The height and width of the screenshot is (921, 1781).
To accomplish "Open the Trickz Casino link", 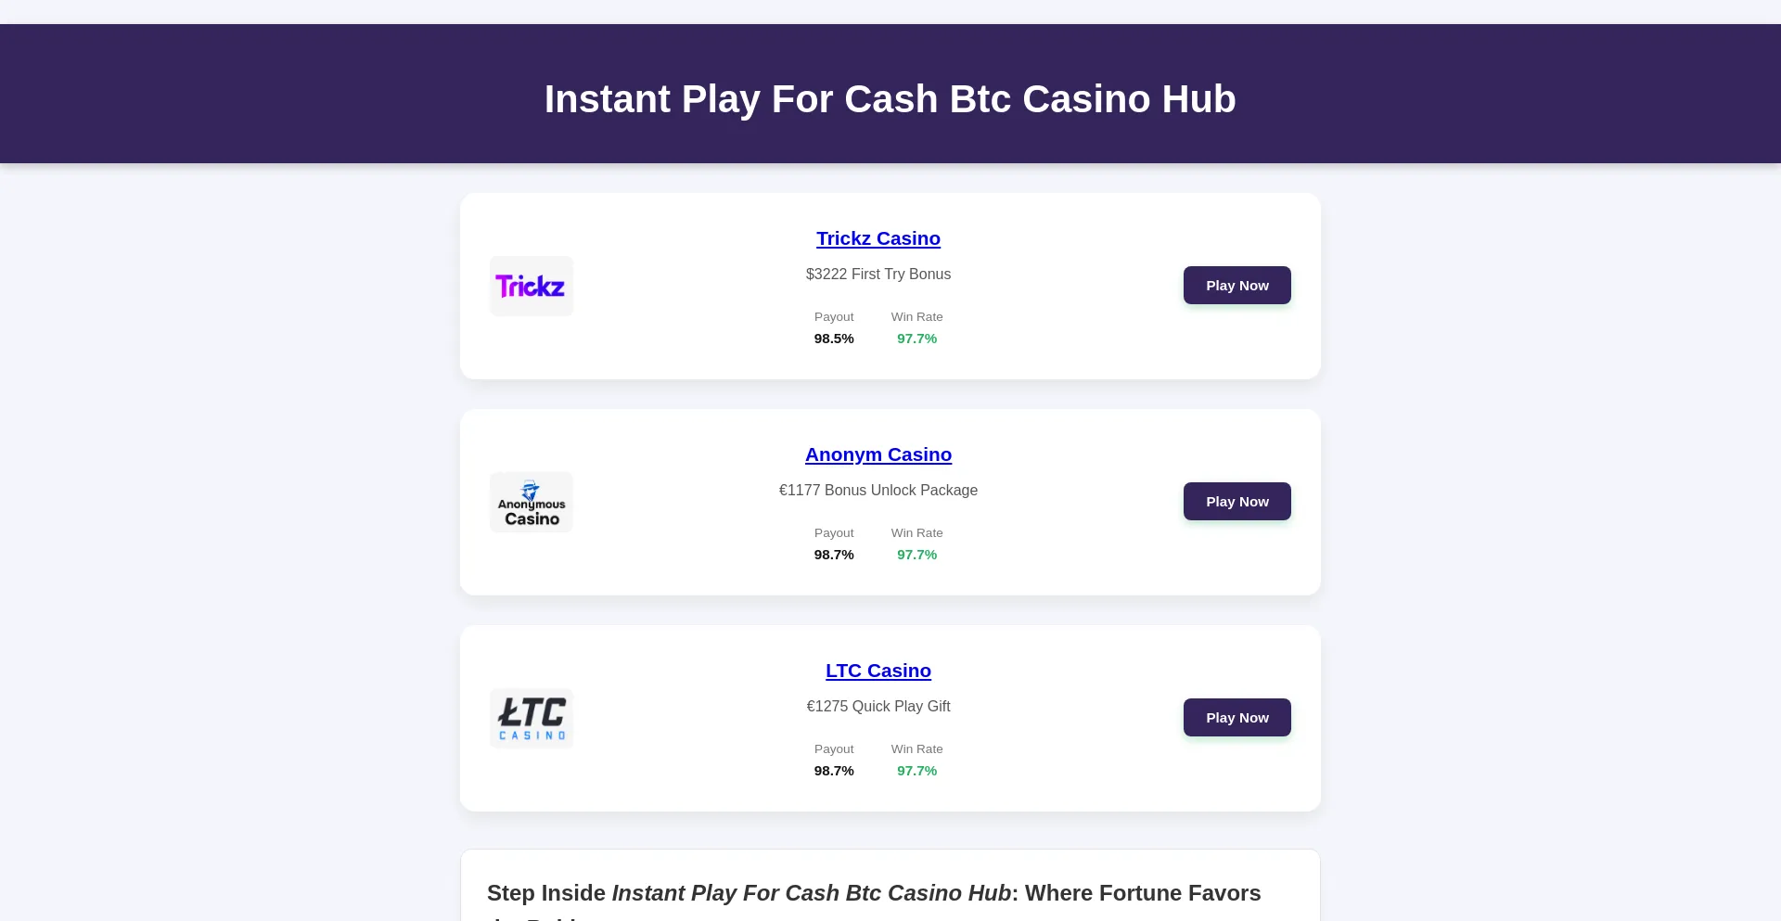I will pyautogui.click(x=878, y=238).
